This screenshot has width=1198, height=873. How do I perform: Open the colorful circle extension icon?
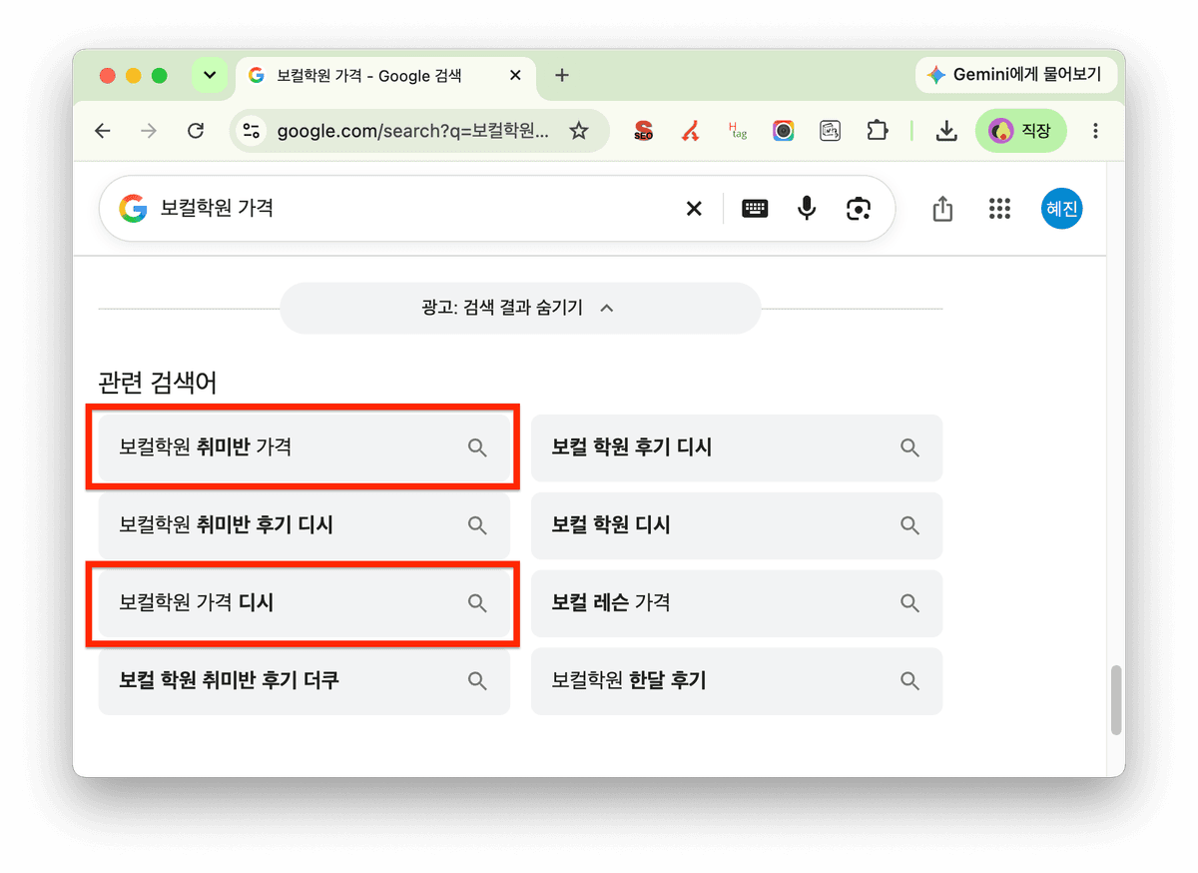pos(784,131)
